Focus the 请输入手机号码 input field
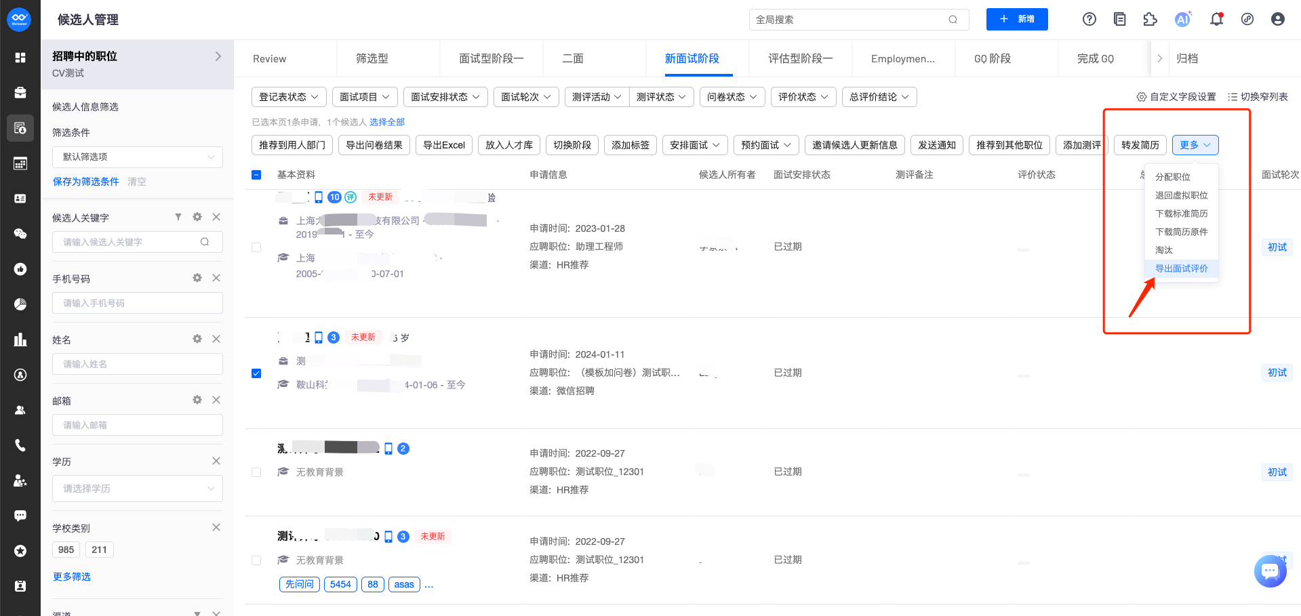 (138, 303)
